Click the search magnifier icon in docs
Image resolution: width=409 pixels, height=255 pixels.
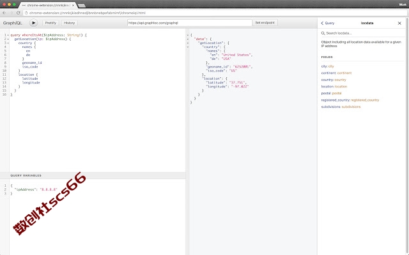coord(323,33)
